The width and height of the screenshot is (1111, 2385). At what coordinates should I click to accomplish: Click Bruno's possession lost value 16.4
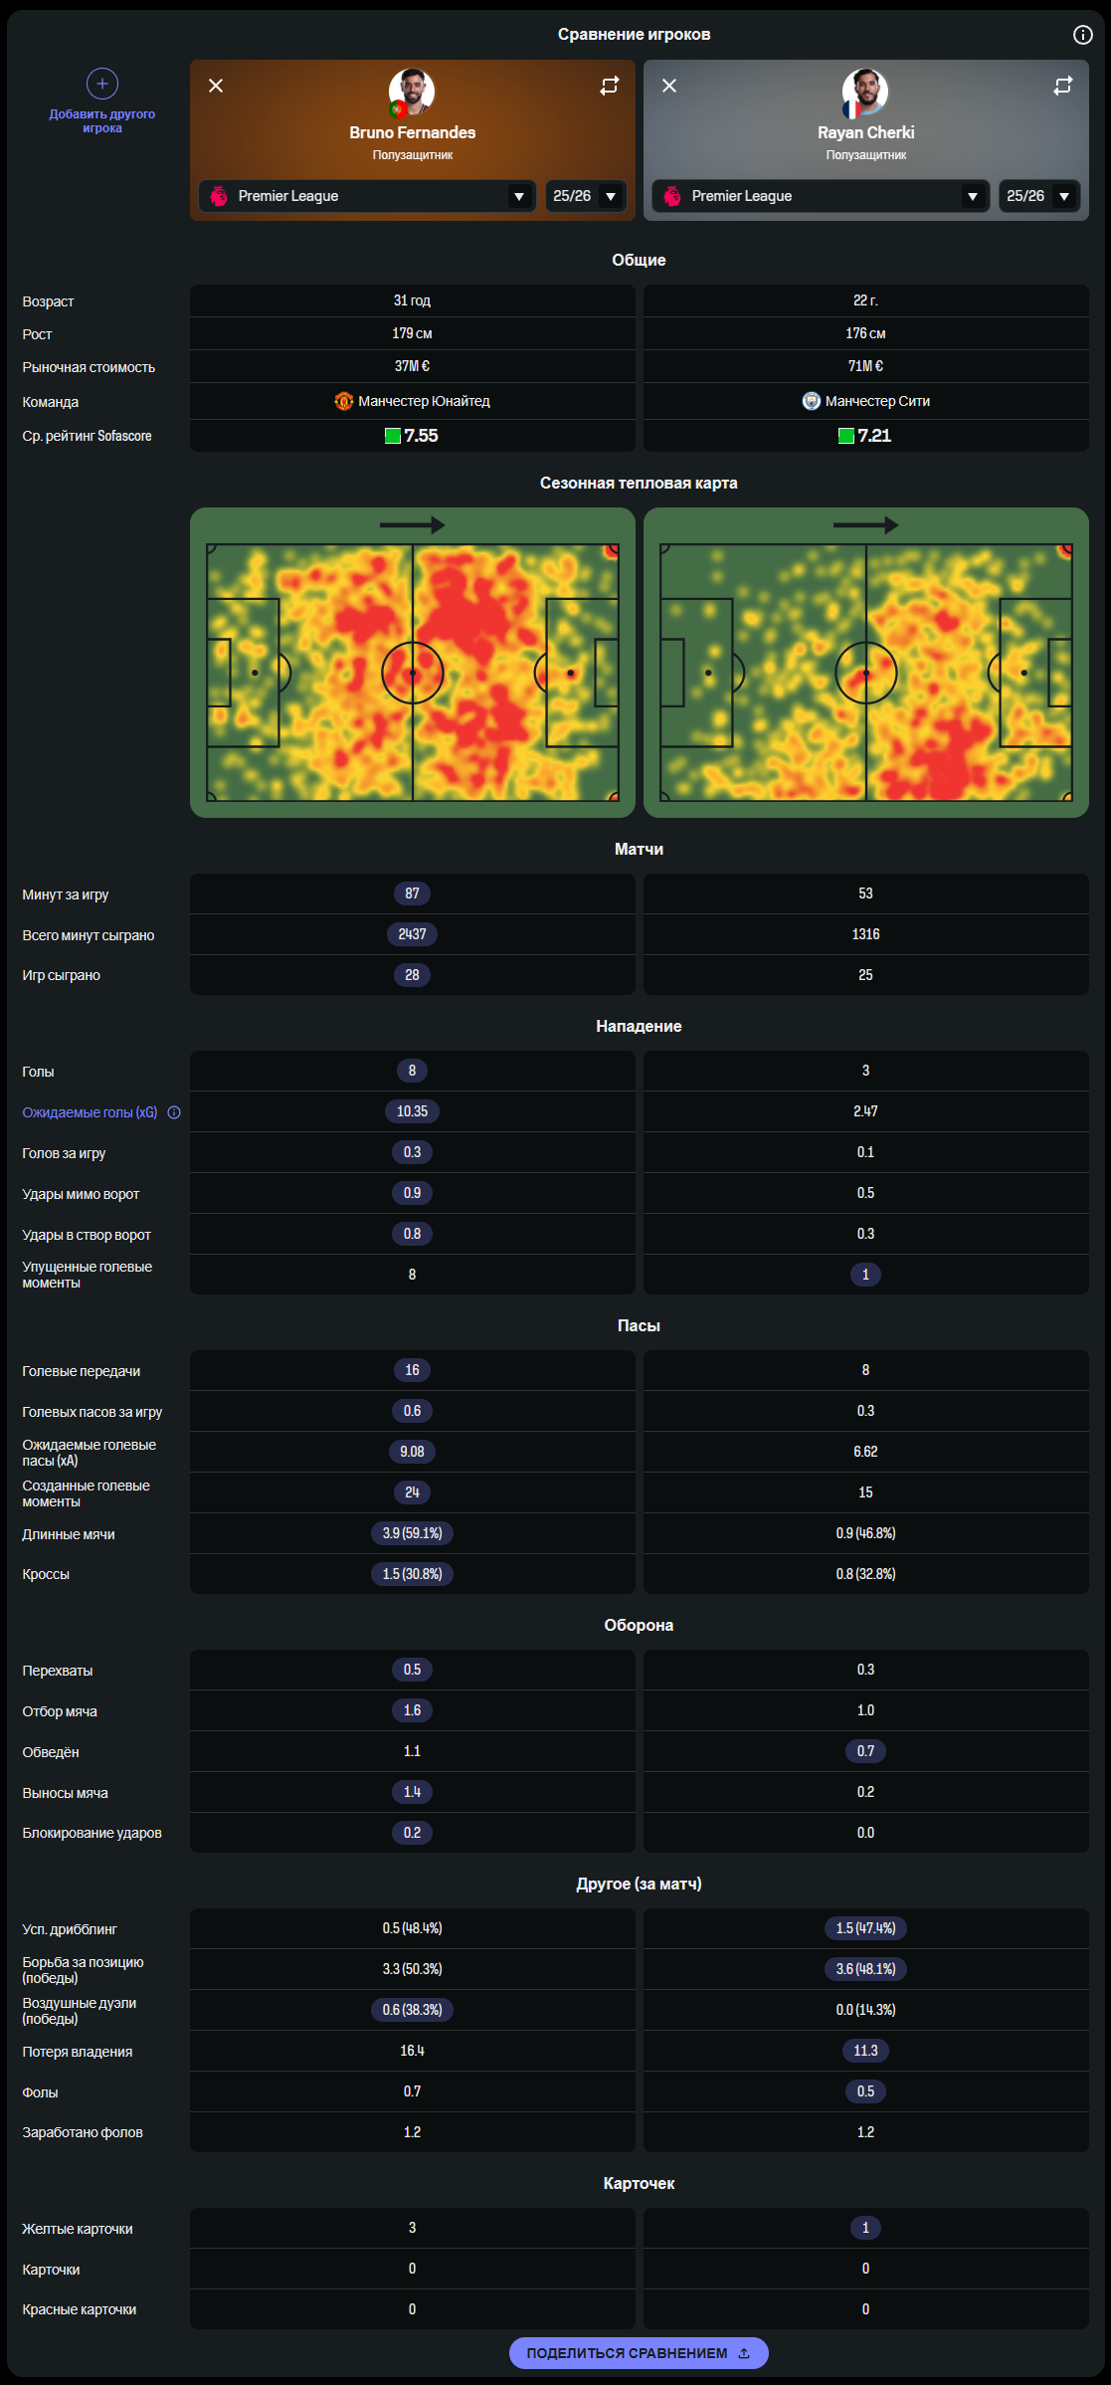pos(412,2051)
